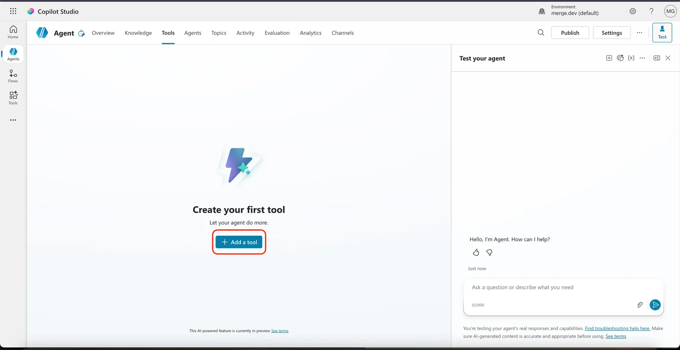The width and height of the screenshot is (680, 350).
Task: Toggle the Test pane button
Action: point(662,33)
